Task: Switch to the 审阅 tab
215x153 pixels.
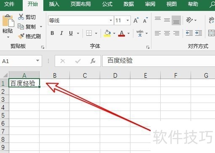Action: (x=150, y=4)
